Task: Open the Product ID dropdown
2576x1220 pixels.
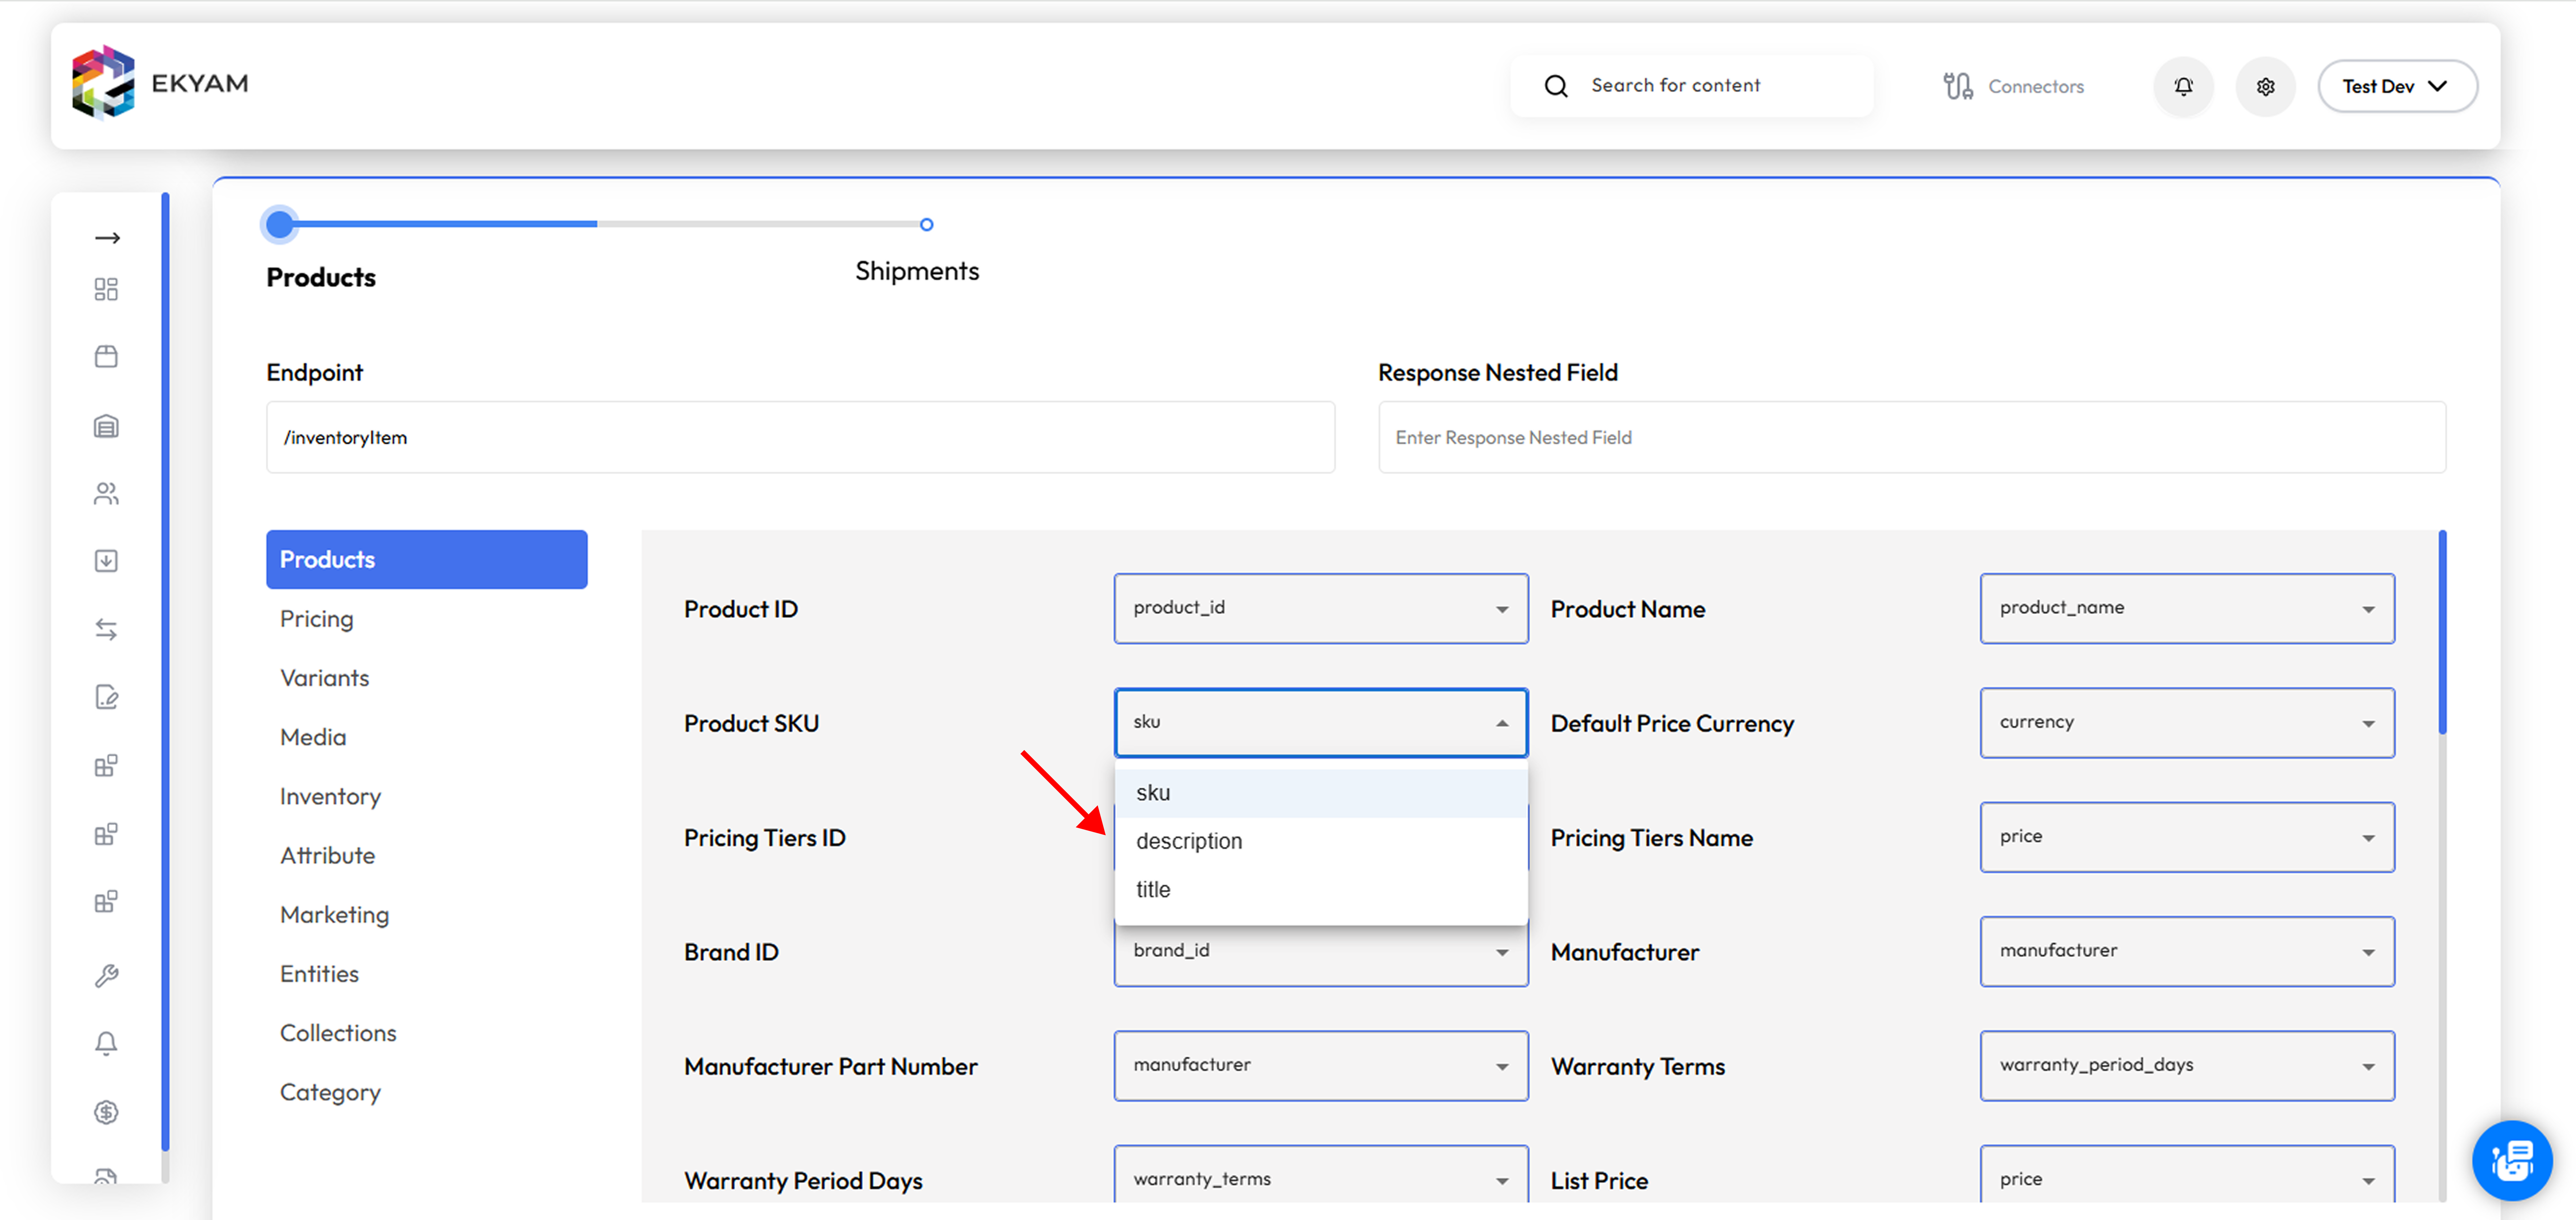Action: [x=1320, y=608]
